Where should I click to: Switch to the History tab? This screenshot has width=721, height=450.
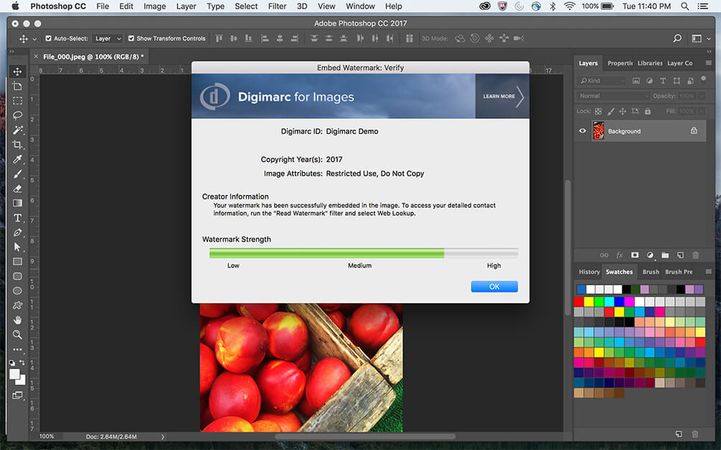coord(589,272)
